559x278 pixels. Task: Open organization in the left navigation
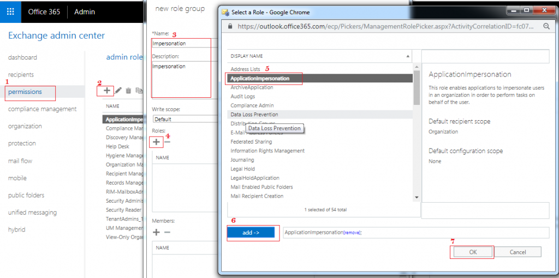coord(25,126)
